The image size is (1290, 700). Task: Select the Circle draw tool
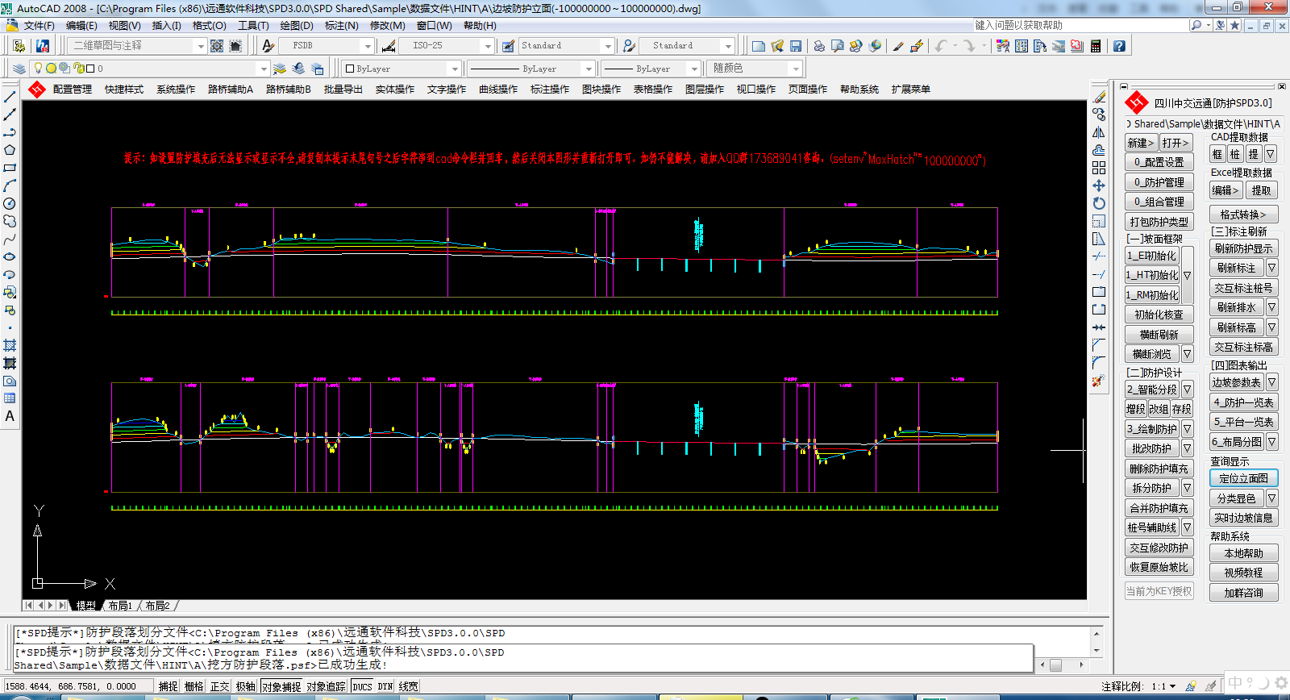[10, 203]
